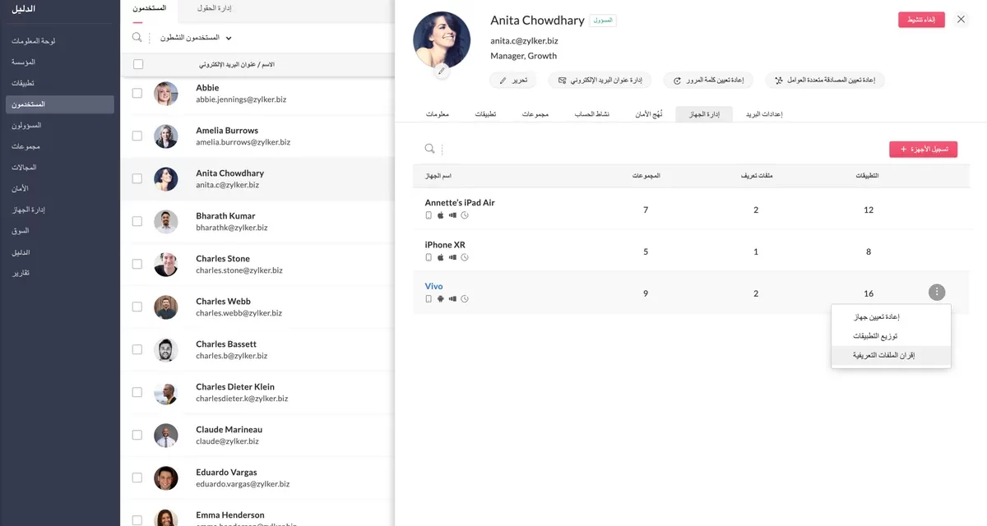Open the 'نشاط الحساب' tab
This screenshot has width=987, height=526.
[x=592, y=114]
